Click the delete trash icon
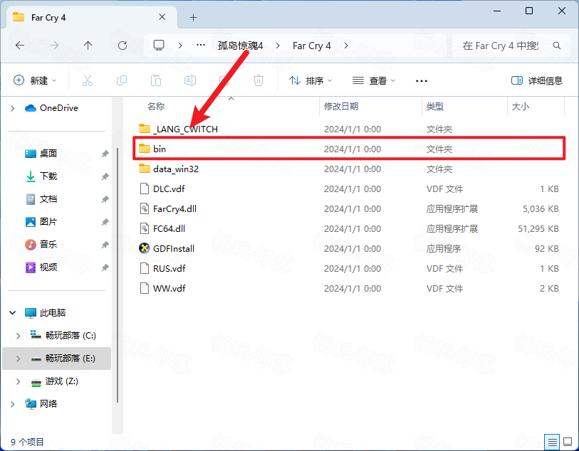579x451 pixels. point(259,80)
